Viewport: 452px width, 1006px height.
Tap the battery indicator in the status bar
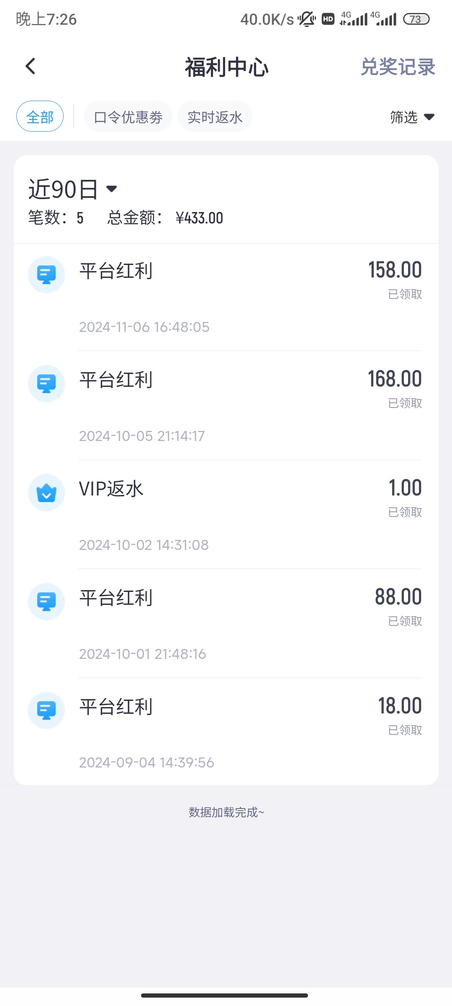click(x=416, y=19)
